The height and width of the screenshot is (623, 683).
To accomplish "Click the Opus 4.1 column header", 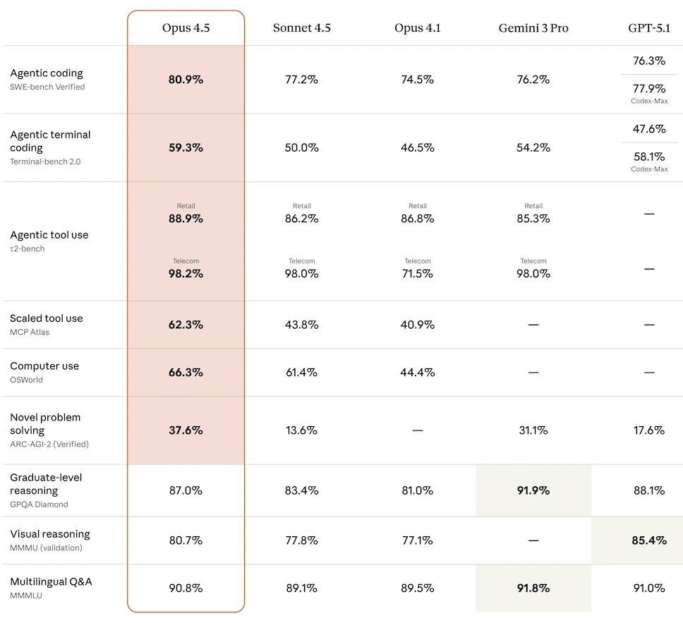I will (x=417, y=28).
